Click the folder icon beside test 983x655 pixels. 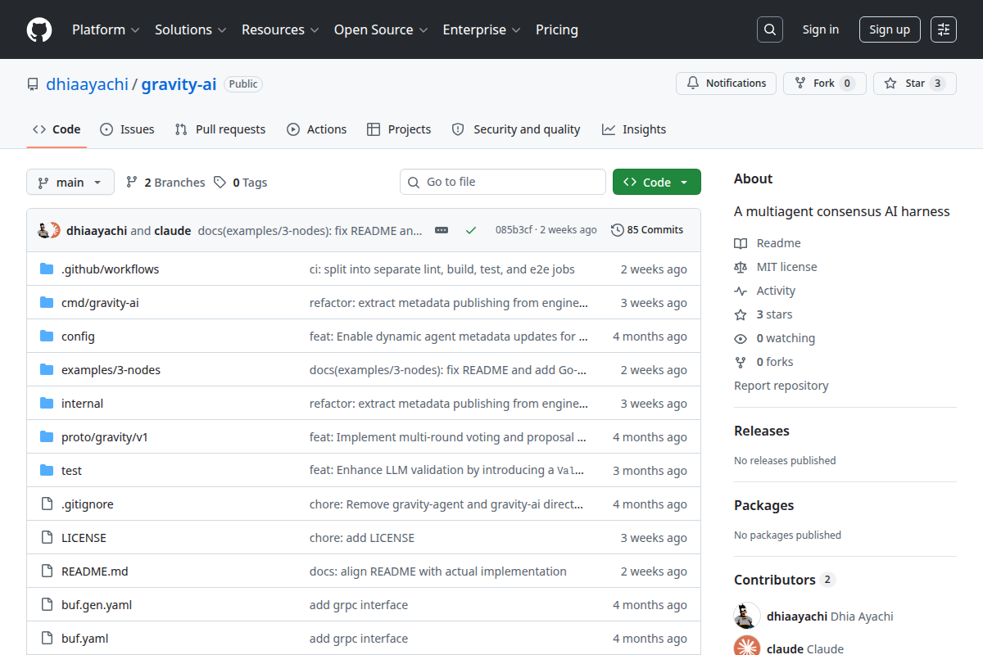47,471
